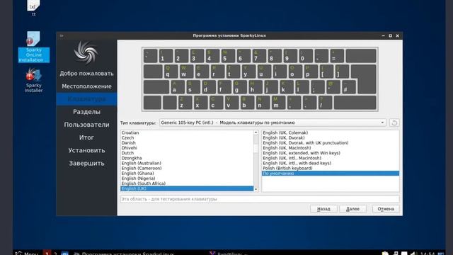Go to the Завершить step
Viewport: 453px width, 255px height.
pyautogui.click(x=86, y=164)
